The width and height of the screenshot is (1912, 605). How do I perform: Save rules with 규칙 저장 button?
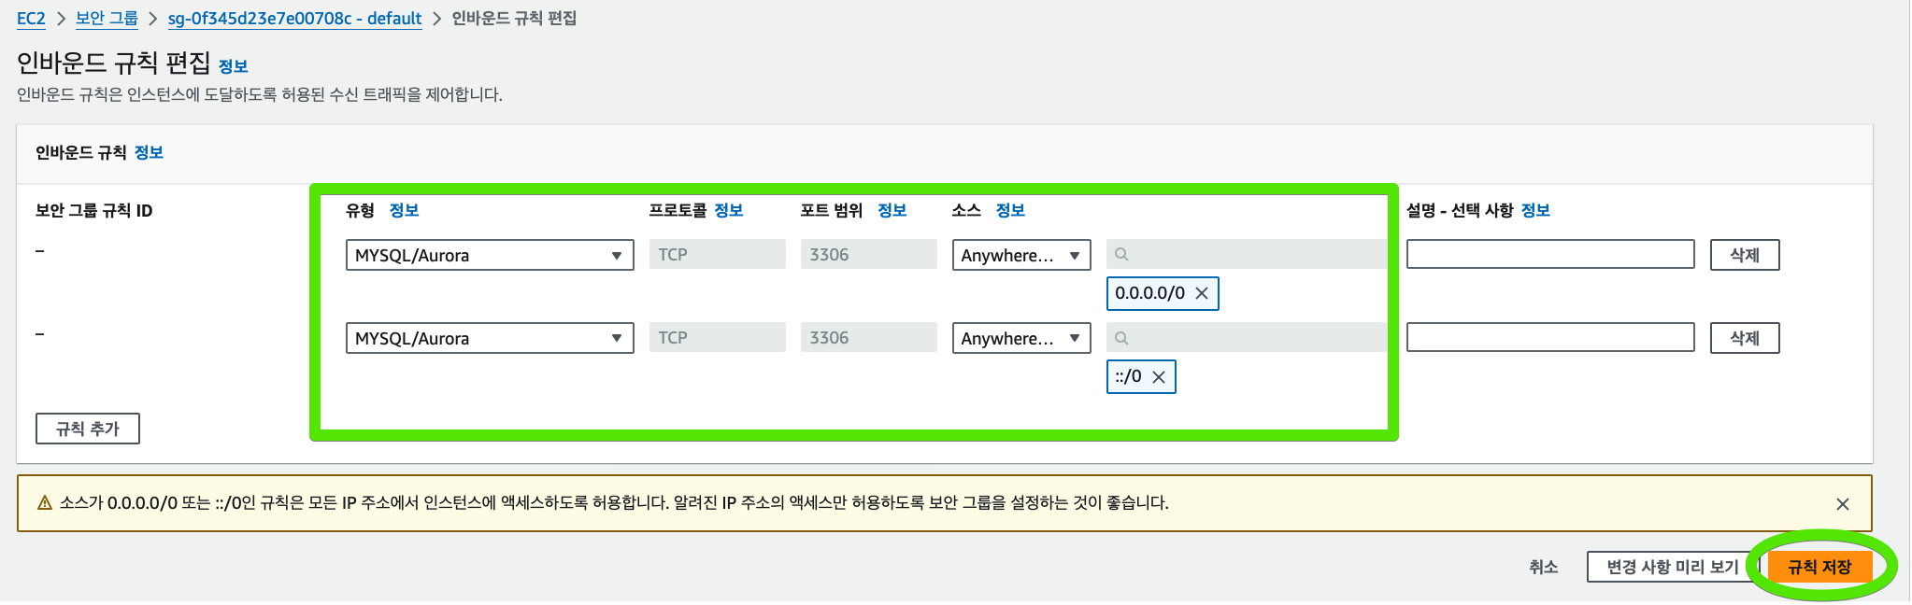click(x=1819, y=567)
